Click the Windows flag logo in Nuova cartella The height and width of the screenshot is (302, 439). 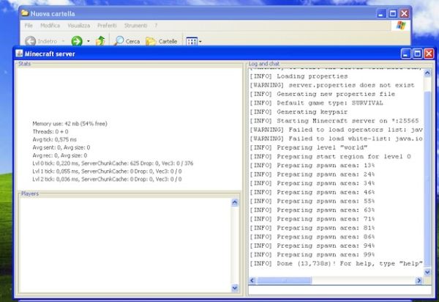click(401, 26)
